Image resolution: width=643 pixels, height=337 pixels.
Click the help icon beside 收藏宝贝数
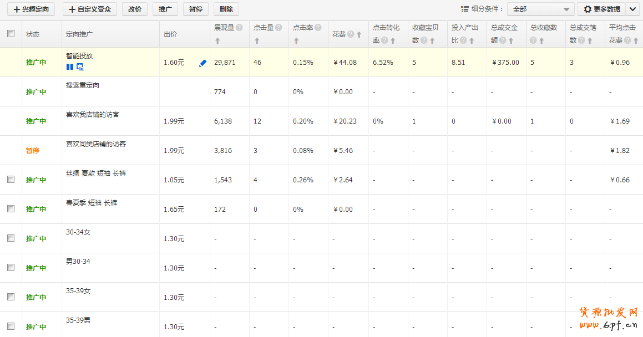[x=424, y=40]
